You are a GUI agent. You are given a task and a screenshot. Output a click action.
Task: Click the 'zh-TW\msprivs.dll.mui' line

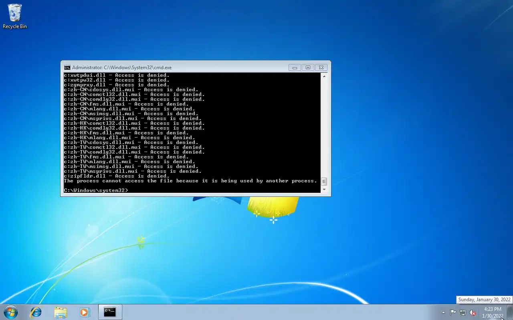tap(133, 171)
